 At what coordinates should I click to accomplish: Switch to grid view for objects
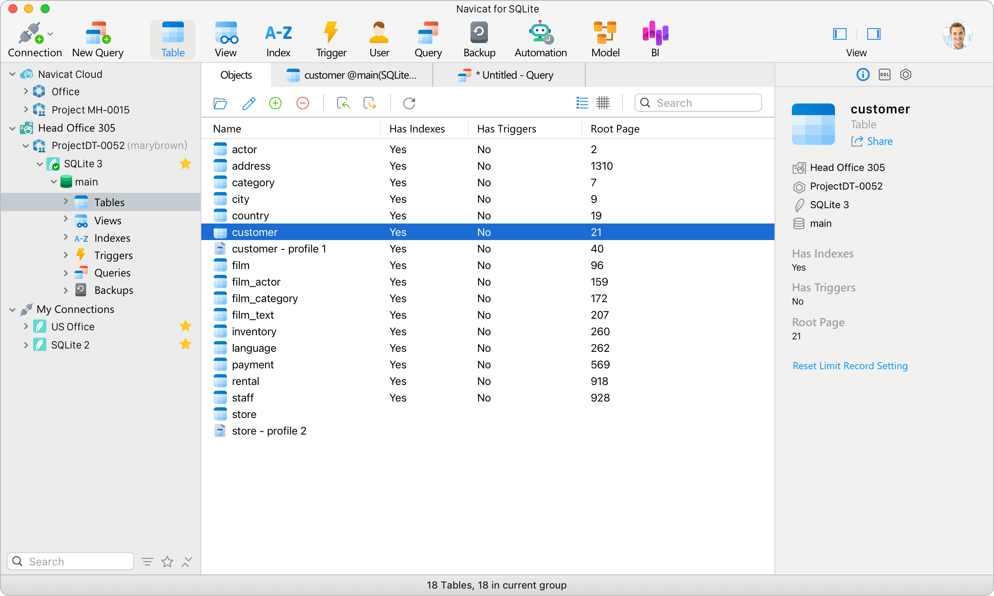coord(603,103)
